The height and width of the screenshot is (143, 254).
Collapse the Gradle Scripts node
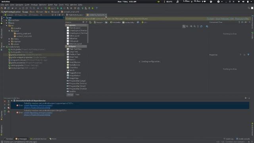pyautogui.click(x=4, y=47)
